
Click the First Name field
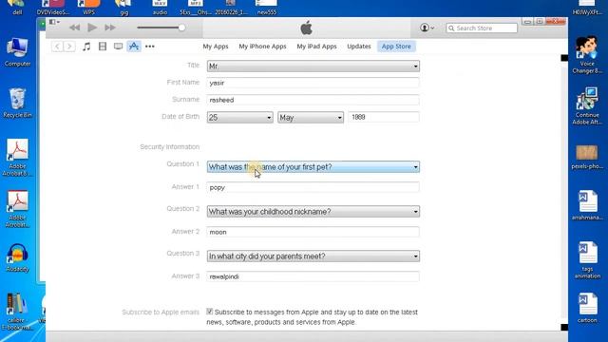[313, 83]
